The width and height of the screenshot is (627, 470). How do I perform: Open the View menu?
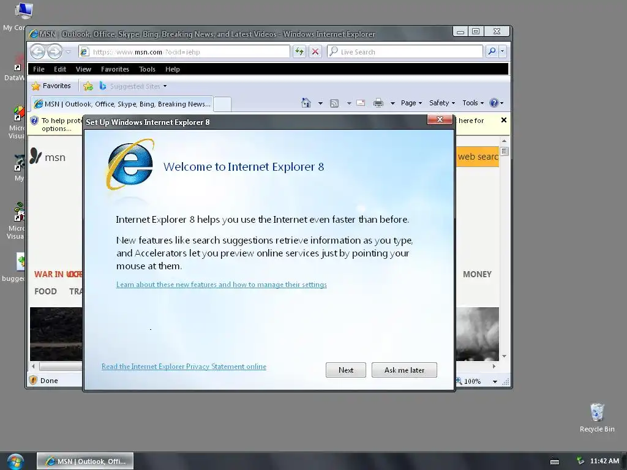pos(83,69)
